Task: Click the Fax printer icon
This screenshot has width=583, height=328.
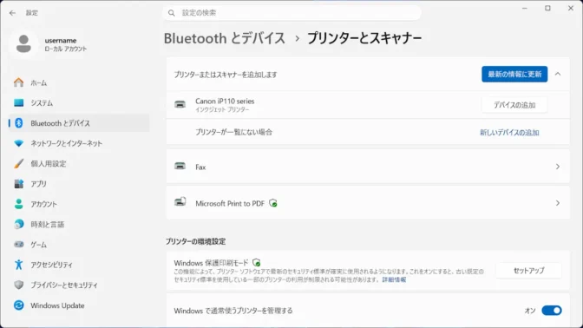Action: [180, 167]
